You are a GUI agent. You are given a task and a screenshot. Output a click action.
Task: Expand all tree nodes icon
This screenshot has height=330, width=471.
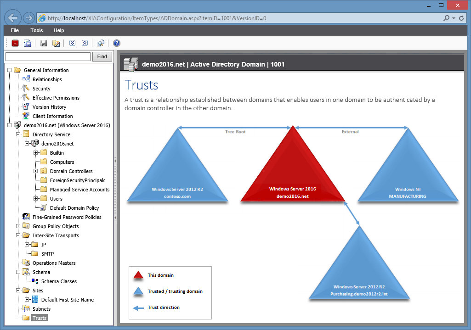point(73,43)
